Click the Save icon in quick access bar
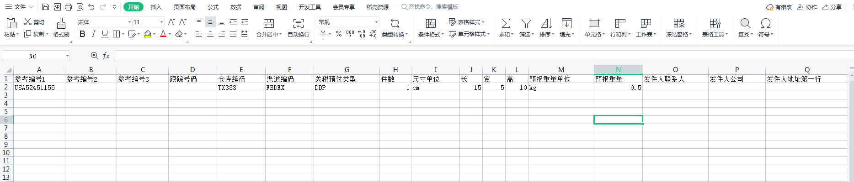The width and height of the screenshot is (854, 182). 45,7
